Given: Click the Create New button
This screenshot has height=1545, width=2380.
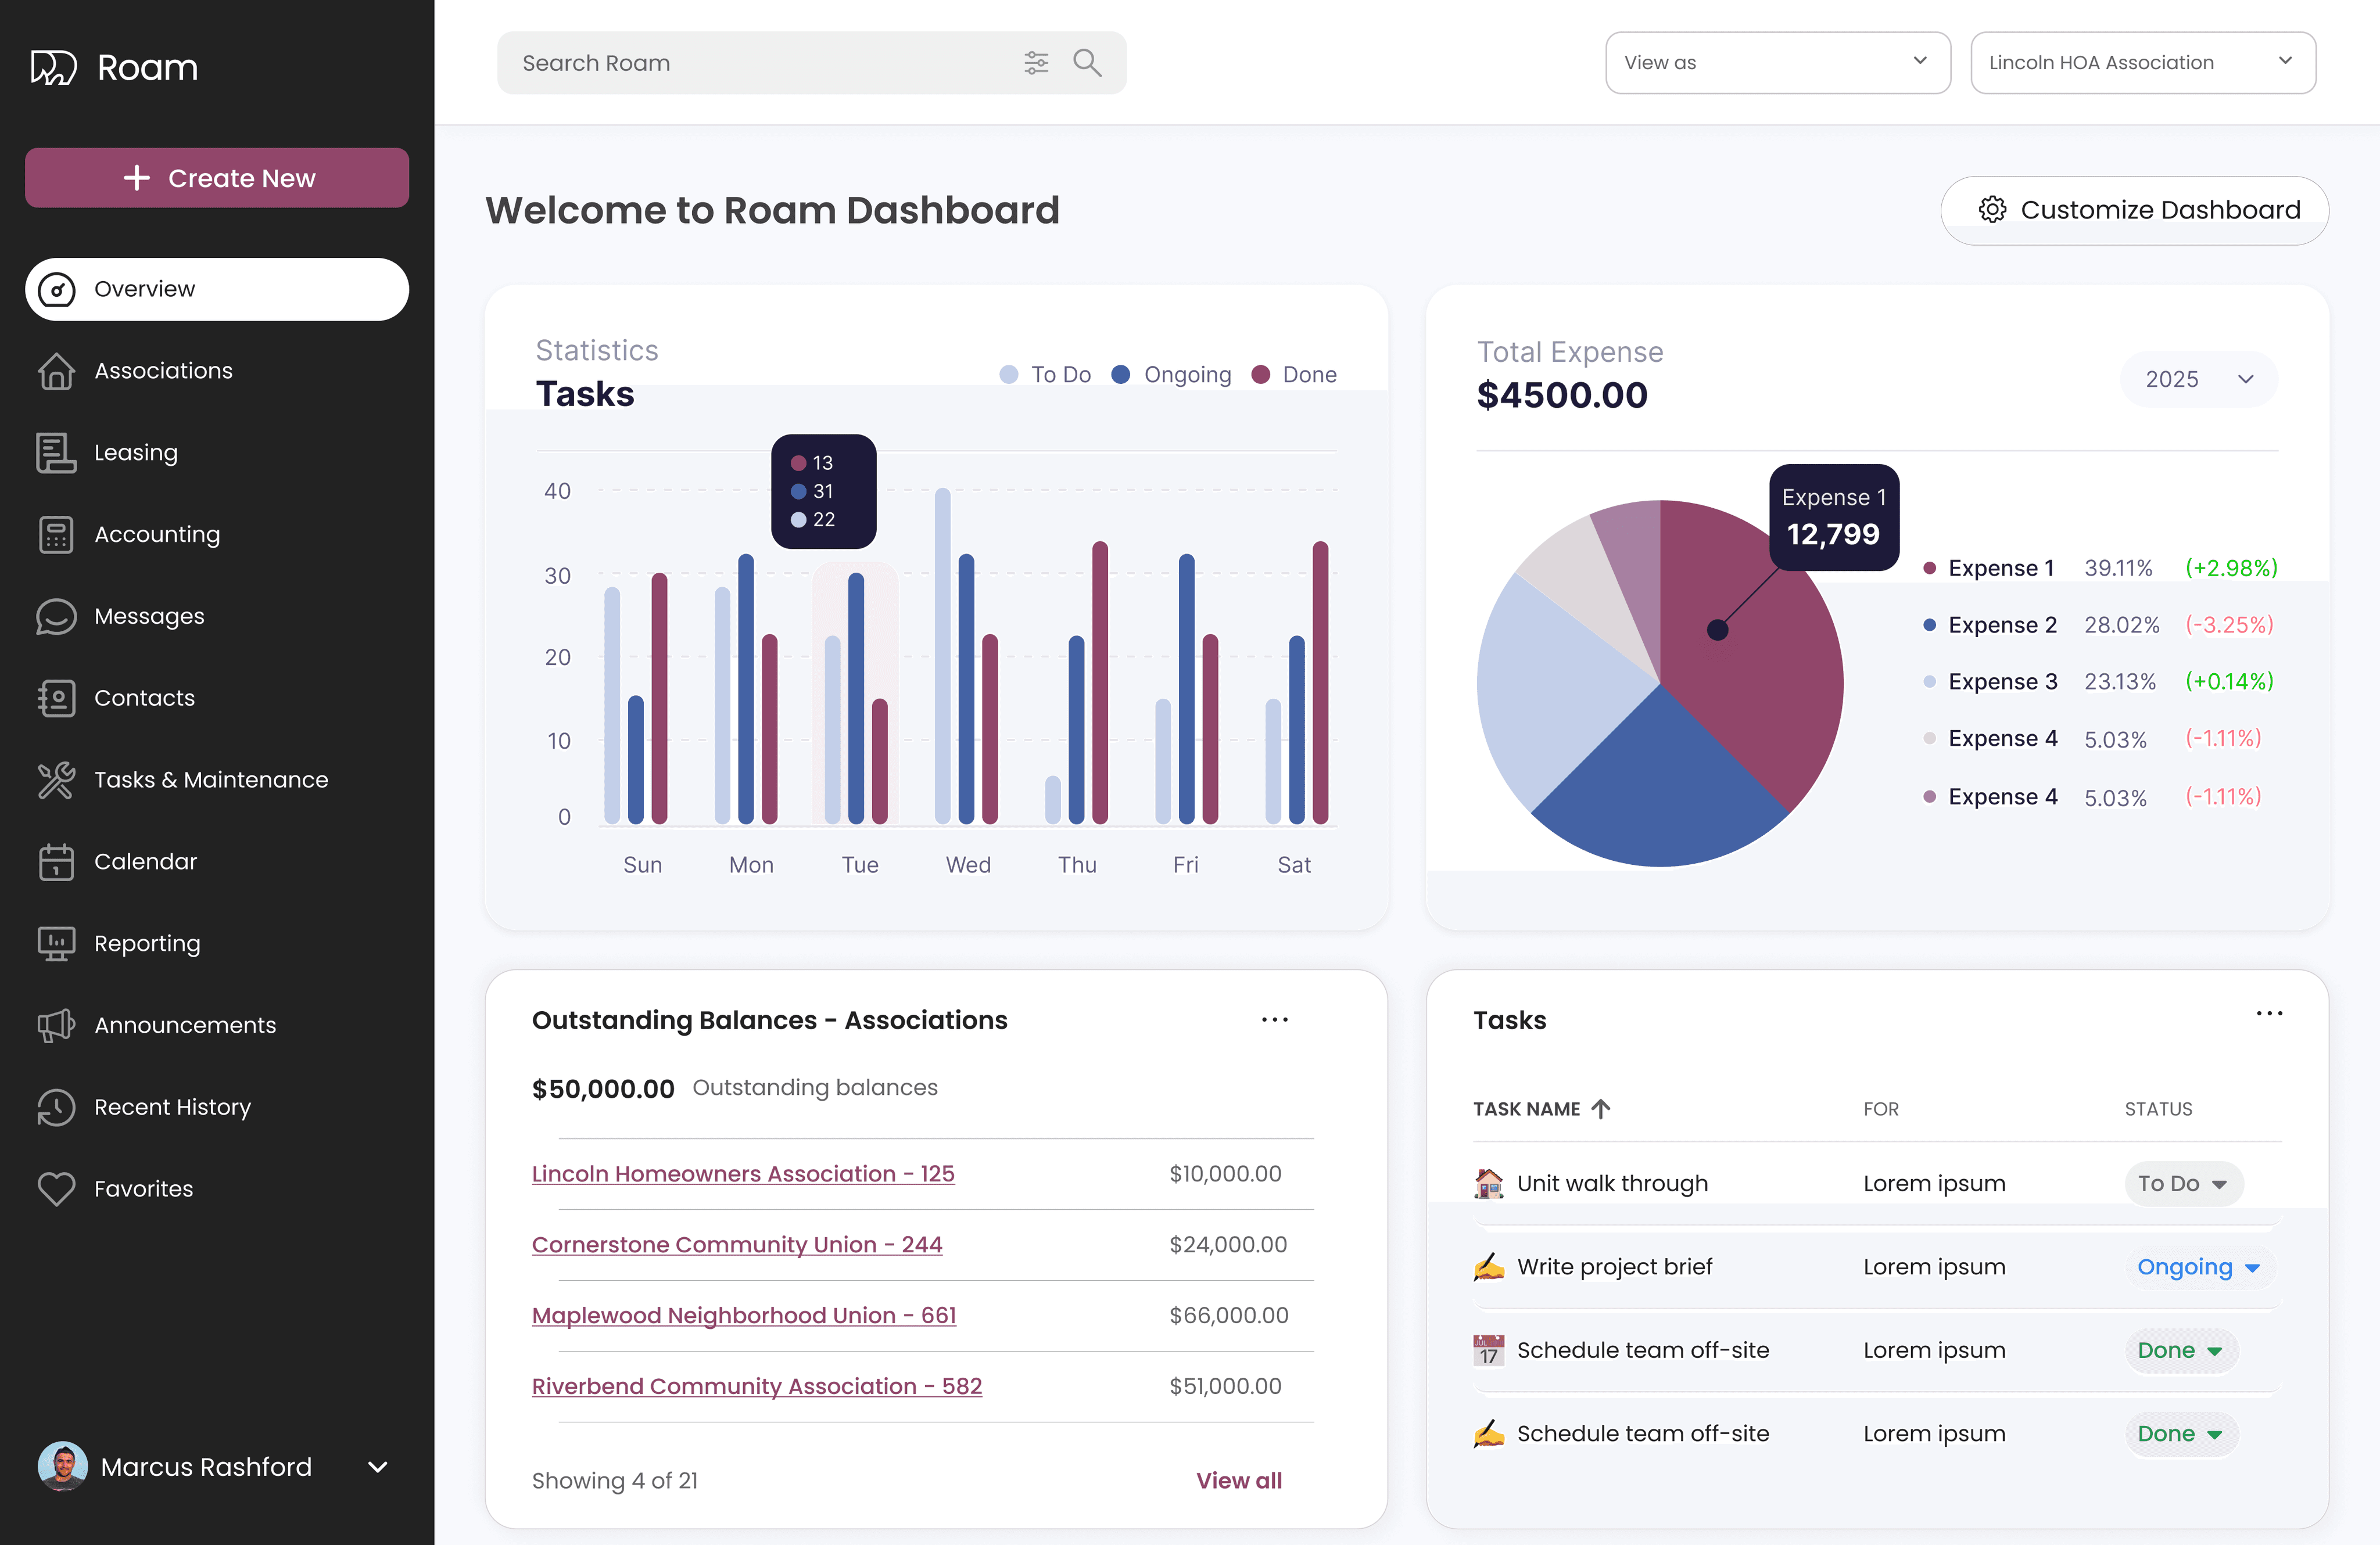Looking at the screenshot, I should click(x=217, y=178).
